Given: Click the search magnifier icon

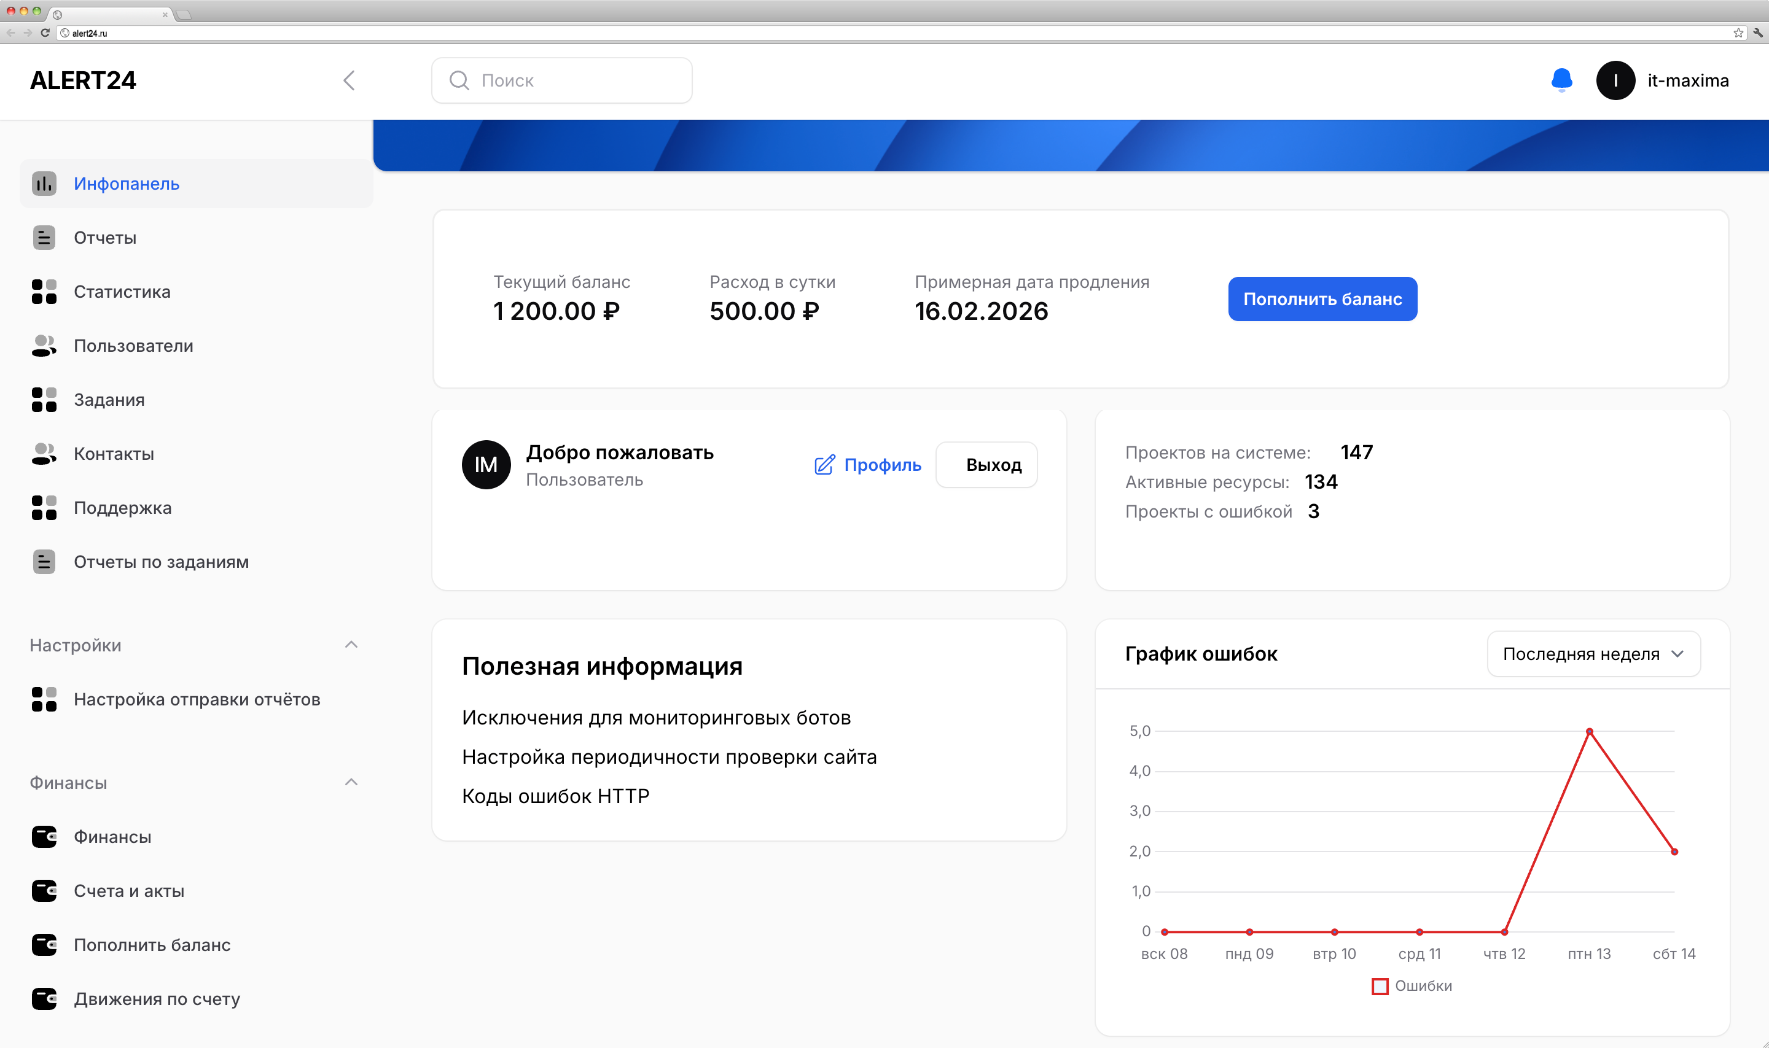Looking at the screenshot, I should point(461,80).
